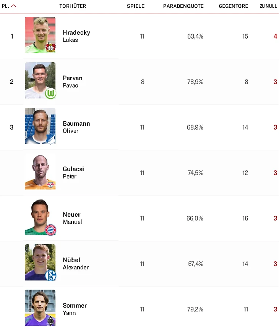This screenshot has width=279, height=329.
Task: Sort table by Paradenquote column
Action: pos(183,6)
